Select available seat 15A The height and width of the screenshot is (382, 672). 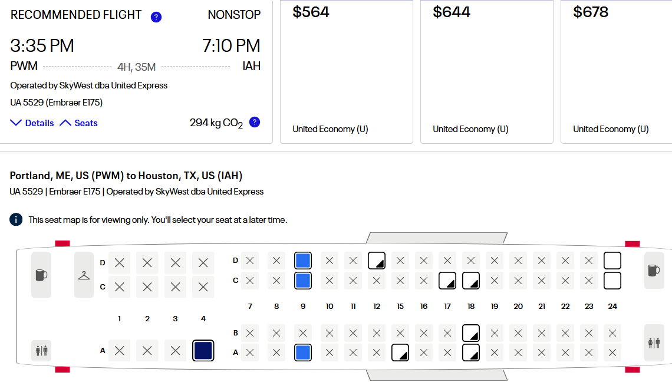coord(400,353)
